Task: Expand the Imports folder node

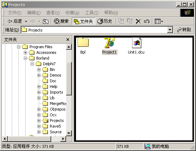Action: (x=39, y=92)
